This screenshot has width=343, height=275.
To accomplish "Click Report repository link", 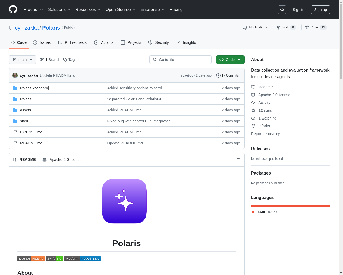I will [x=265, y=134].
